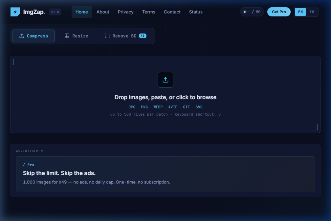331x221 pixels.
Task: Click the Remove BG dashed-square icon
Action: click(x=107, y=36)
